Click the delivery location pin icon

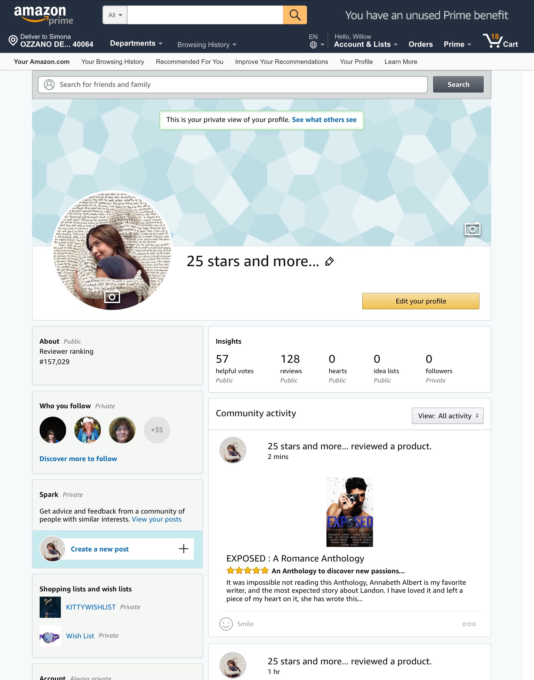13,41
